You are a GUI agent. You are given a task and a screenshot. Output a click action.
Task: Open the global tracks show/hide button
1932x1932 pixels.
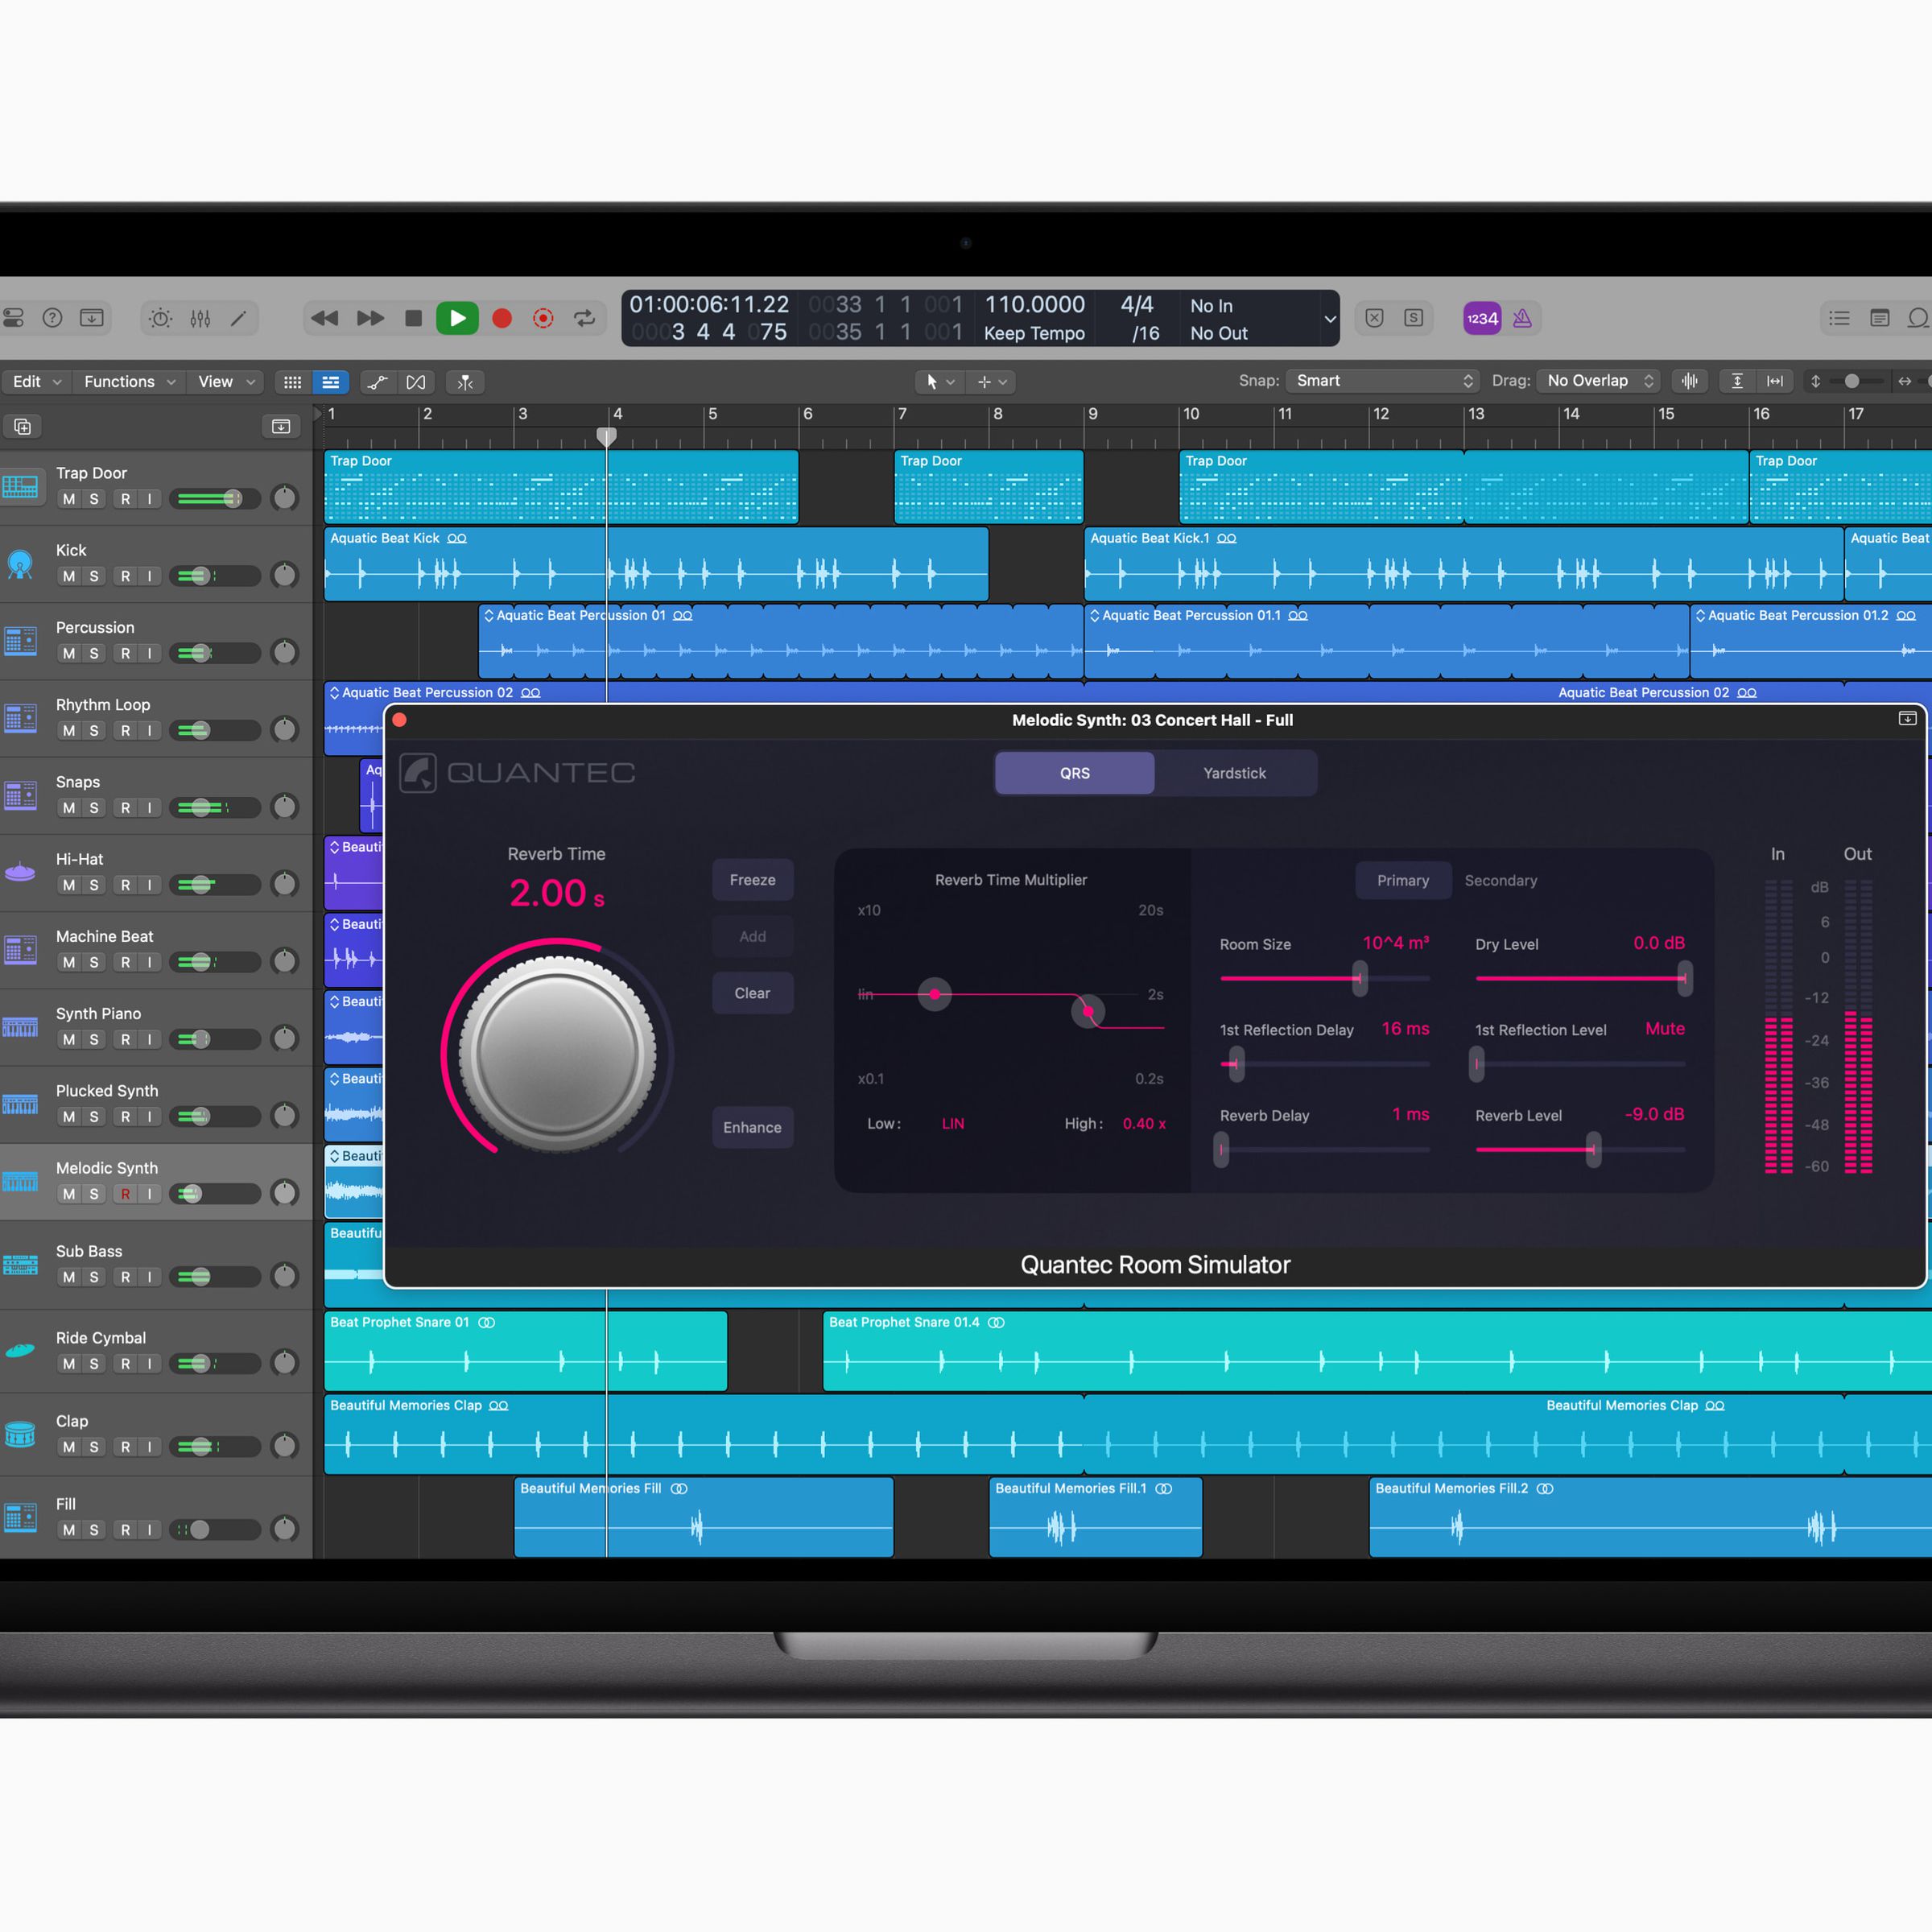click(x=281, y=427)
